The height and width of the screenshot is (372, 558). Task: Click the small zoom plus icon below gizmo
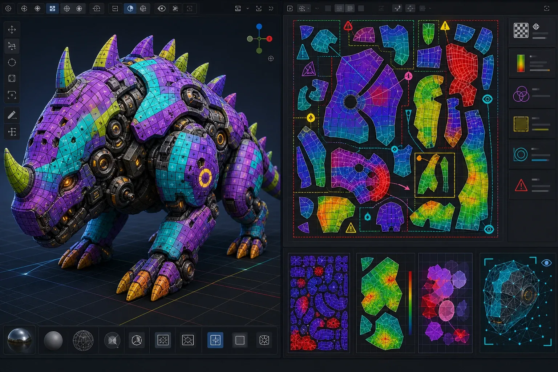tap(271, 58)
